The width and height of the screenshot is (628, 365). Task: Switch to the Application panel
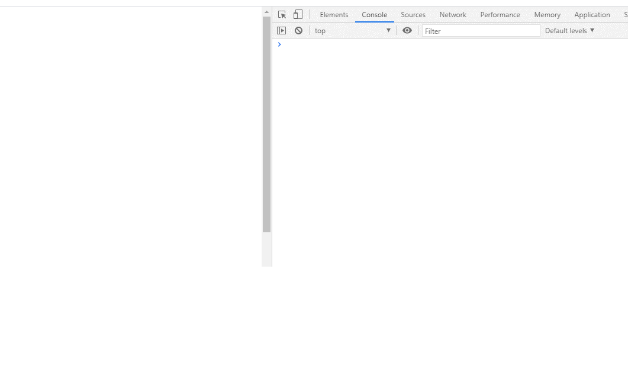(x=592, y=15)
